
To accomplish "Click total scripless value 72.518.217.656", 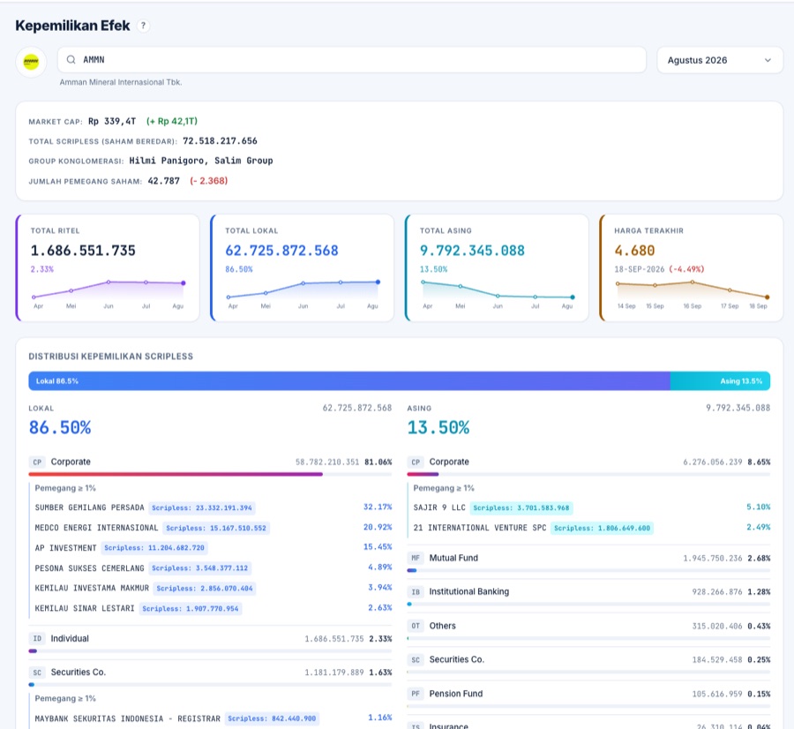I will pyautogui.click(x=220, y=141).
